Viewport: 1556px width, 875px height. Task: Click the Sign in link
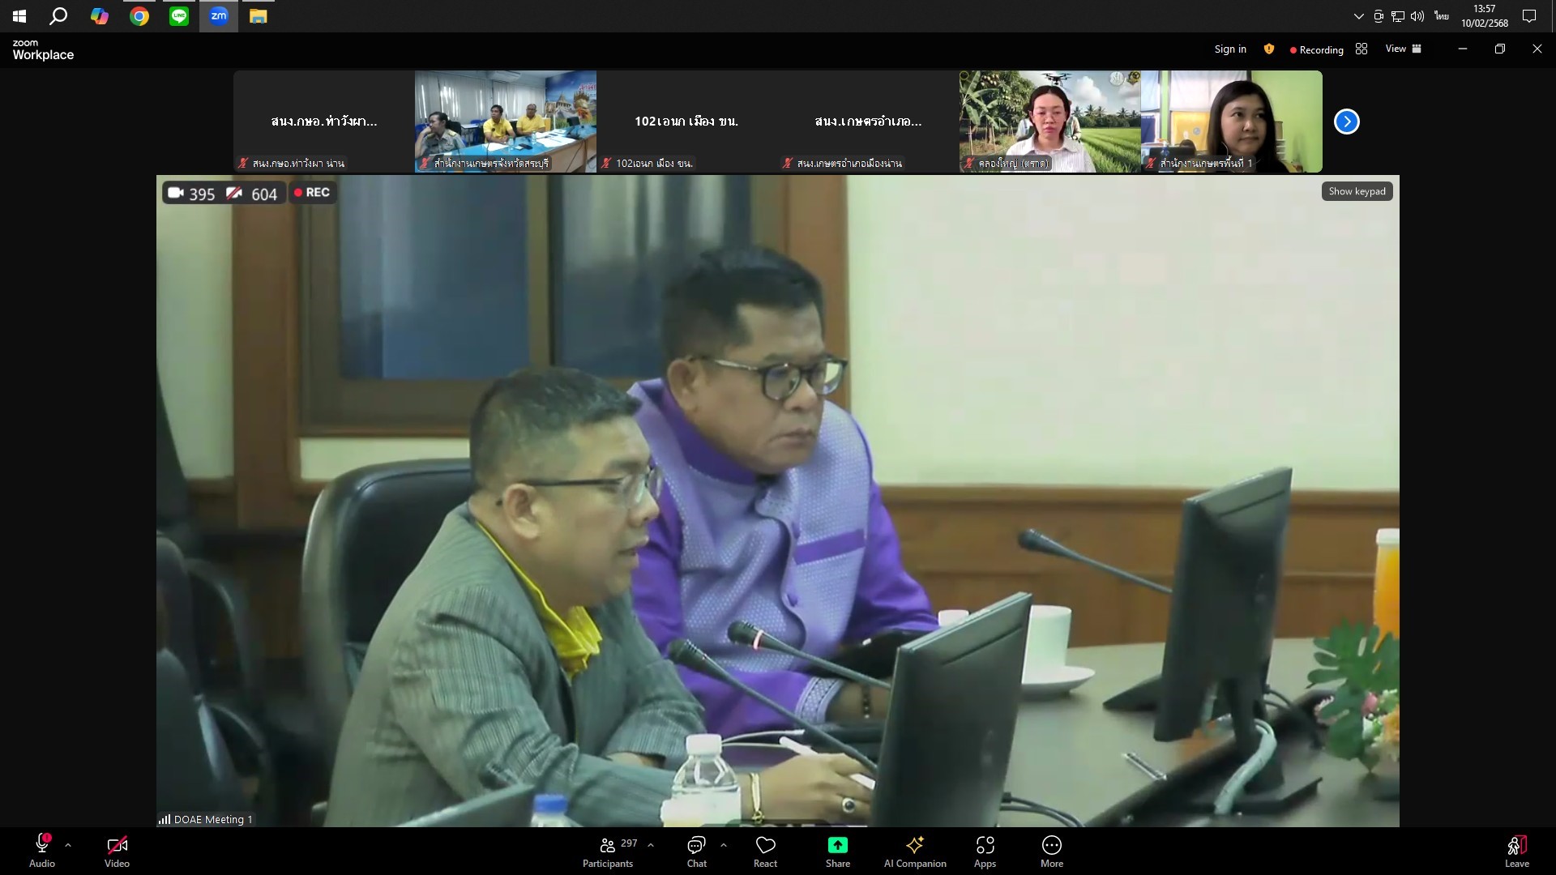[1230, 49]
